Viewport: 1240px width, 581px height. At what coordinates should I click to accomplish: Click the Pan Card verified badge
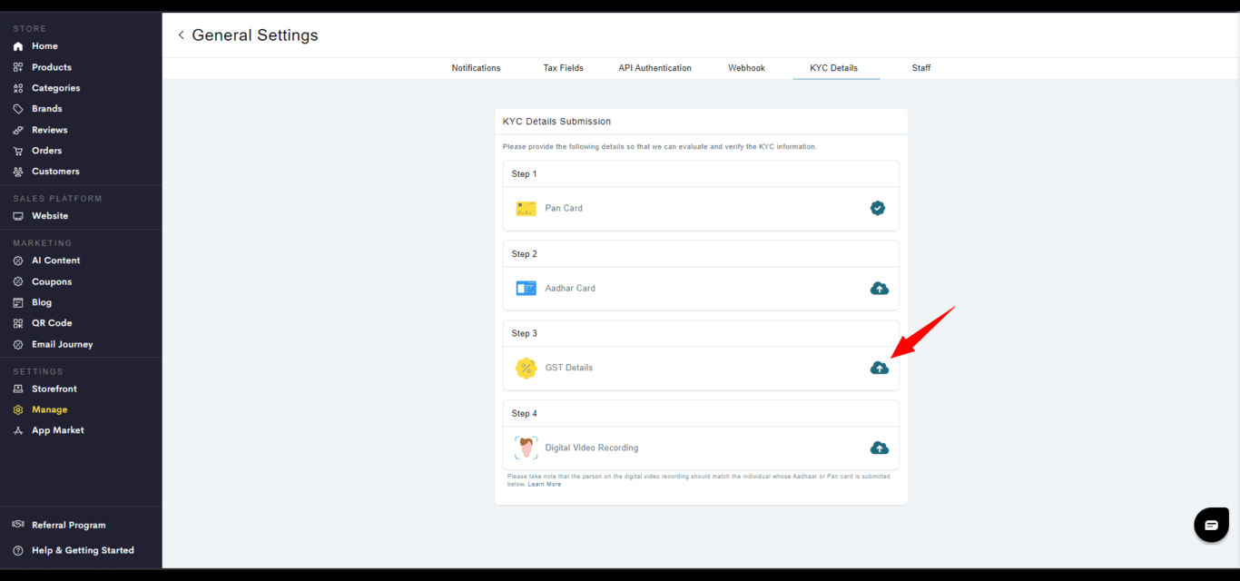point(877,208)
